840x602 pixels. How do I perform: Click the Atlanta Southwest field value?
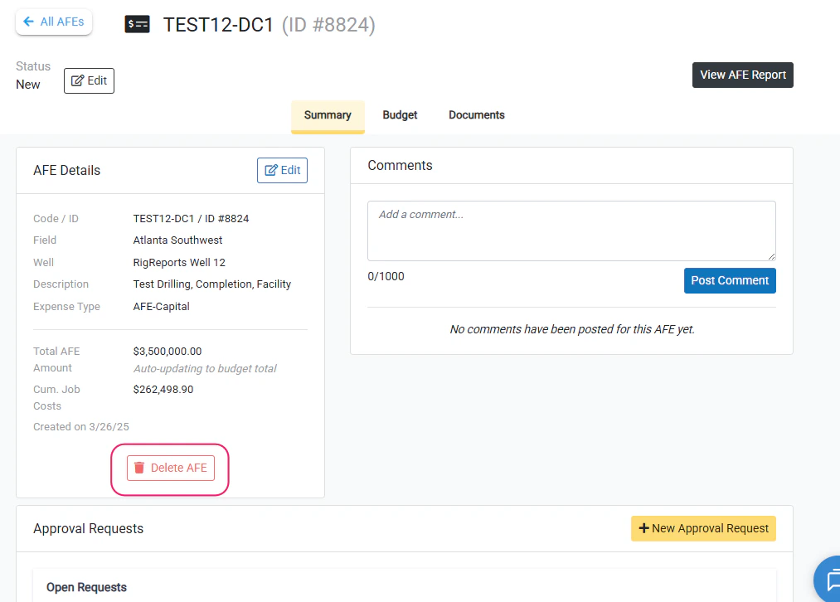tap(177, 240)
